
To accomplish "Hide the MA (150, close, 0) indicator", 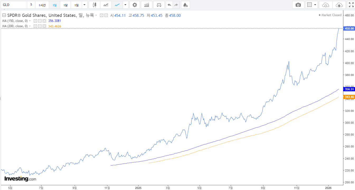I will (35, 21).
